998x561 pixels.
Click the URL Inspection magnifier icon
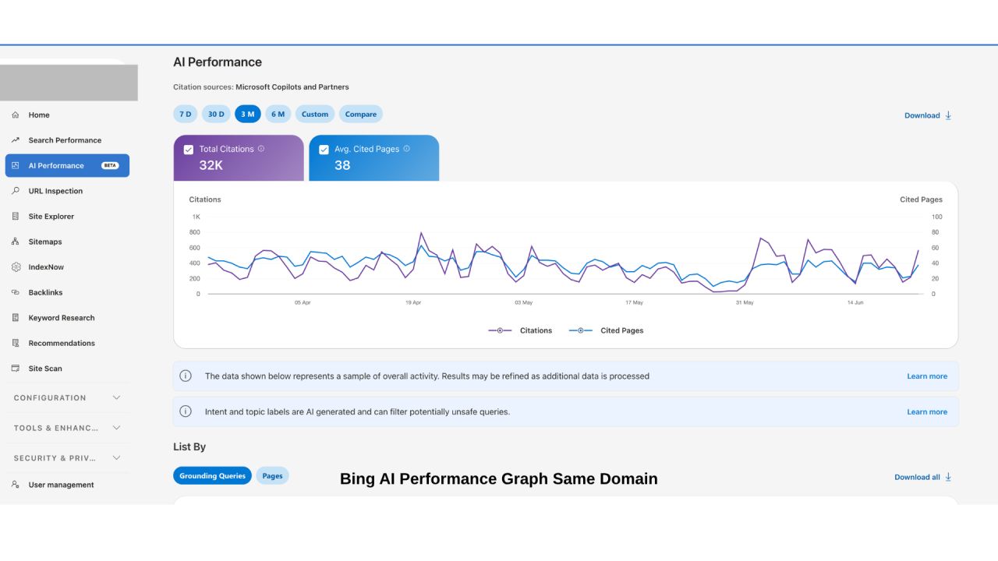[x=16, y=191]
